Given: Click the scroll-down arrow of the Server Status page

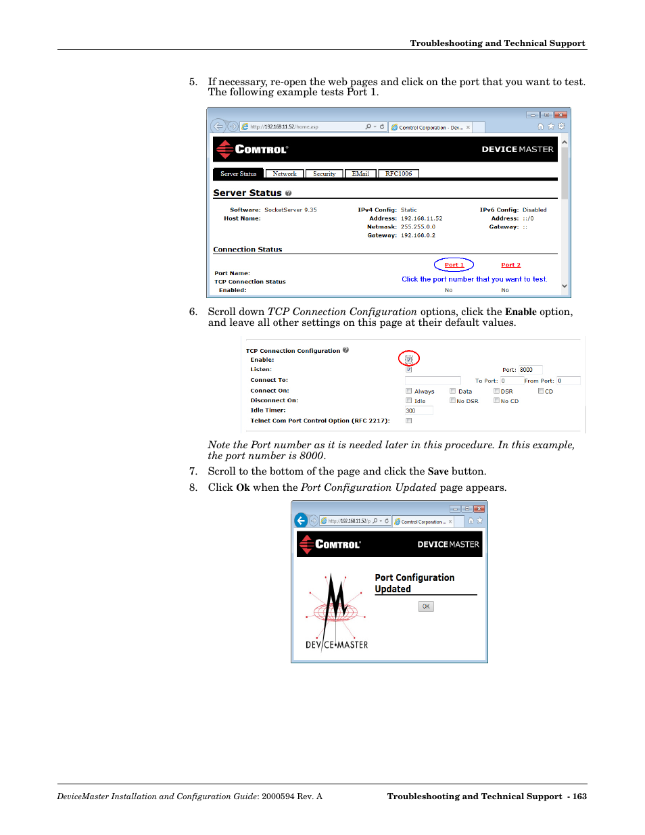Looking at the screenshot, I should pyautogui.click(x=565, y=286).
